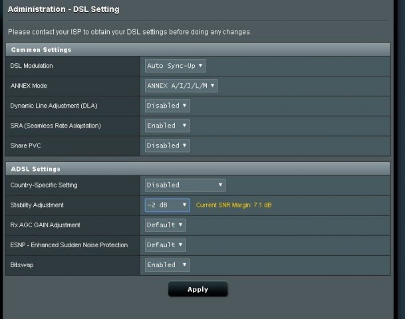Click the Common Settings section header
This screenshot has height=319, width=405.
click(41, 50)
